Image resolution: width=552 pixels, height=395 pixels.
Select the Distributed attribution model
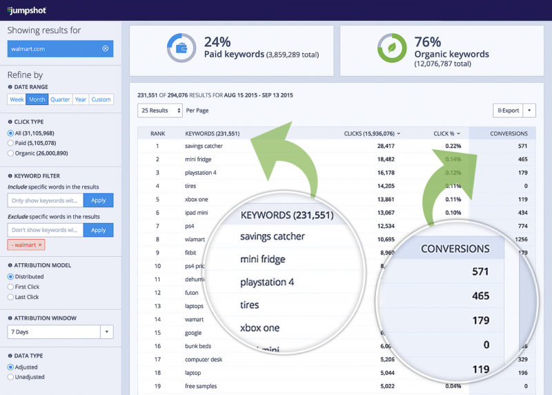10,277
